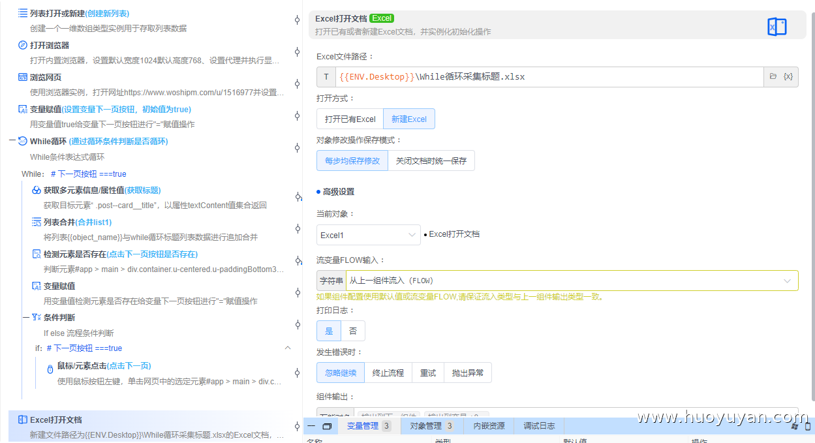Screen dimensions: 815x443
Task: Click the compass icon of 打开浏览器 step
Action: pos(23,45)
